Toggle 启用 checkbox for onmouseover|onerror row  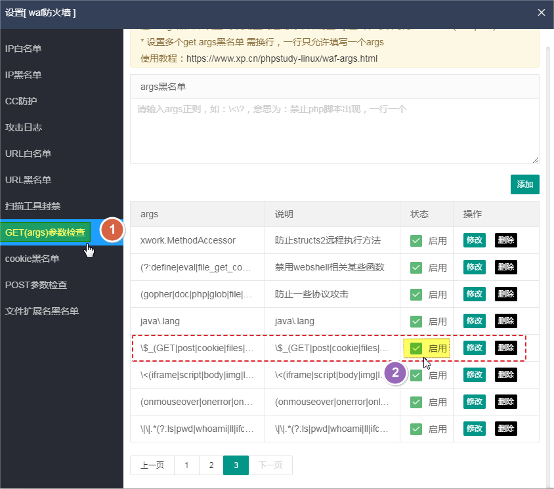pyautogui.click(x=416, y=402)
